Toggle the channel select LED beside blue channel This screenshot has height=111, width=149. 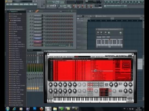(x=44, y=39)
